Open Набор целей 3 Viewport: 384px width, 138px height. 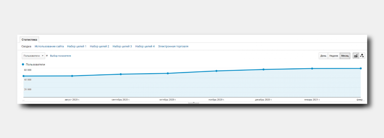(122, 46)
